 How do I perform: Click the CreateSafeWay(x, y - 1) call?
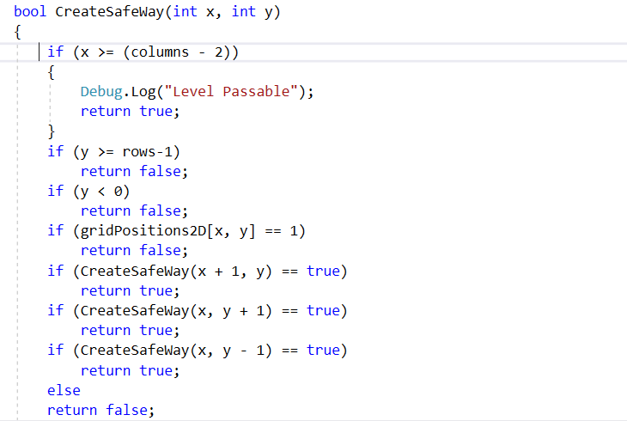click(176, 351)
